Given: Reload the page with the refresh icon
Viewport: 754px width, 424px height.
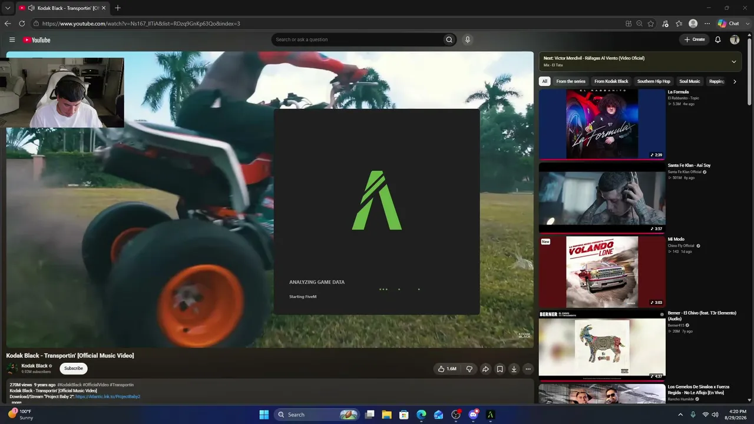Looking at the screenshot, I should pyautogui.click(x=22, y=24).
